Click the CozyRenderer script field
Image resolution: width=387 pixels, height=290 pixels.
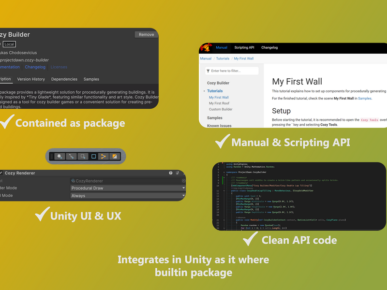point(128,181)
